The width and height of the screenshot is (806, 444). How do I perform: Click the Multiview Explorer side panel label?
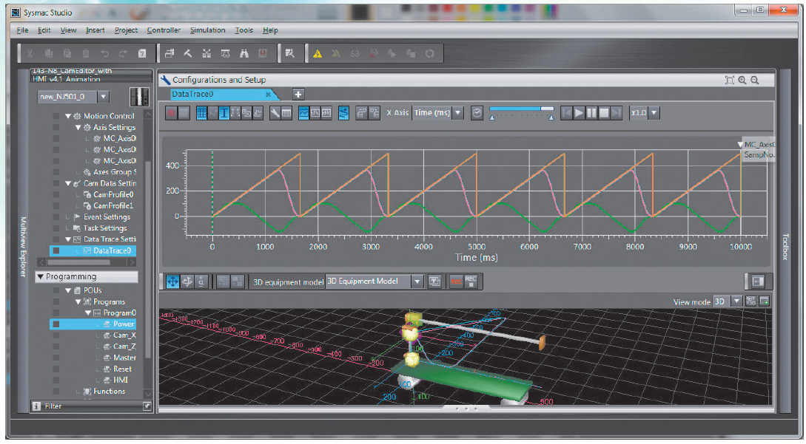point(23,247)
